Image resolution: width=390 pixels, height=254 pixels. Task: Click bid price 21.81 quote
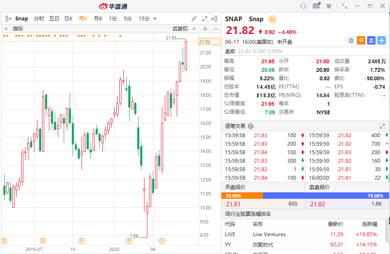[x=233, y=204]
